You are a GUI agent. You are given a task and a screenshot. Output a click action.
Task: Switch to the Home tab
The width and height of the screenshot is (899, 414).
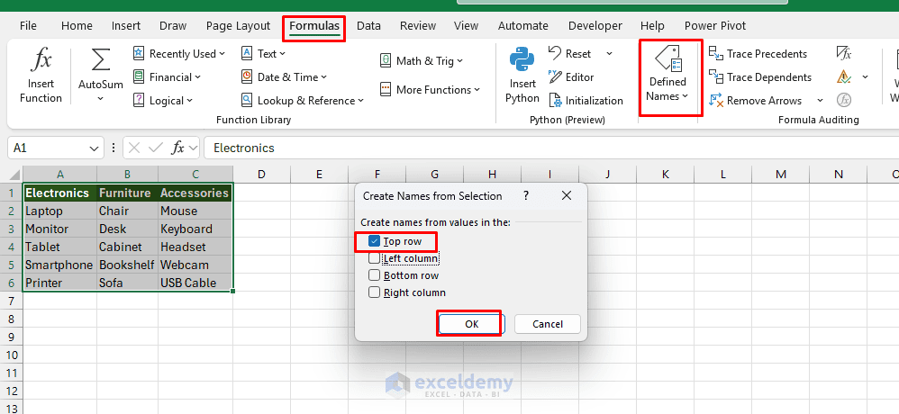77,26
